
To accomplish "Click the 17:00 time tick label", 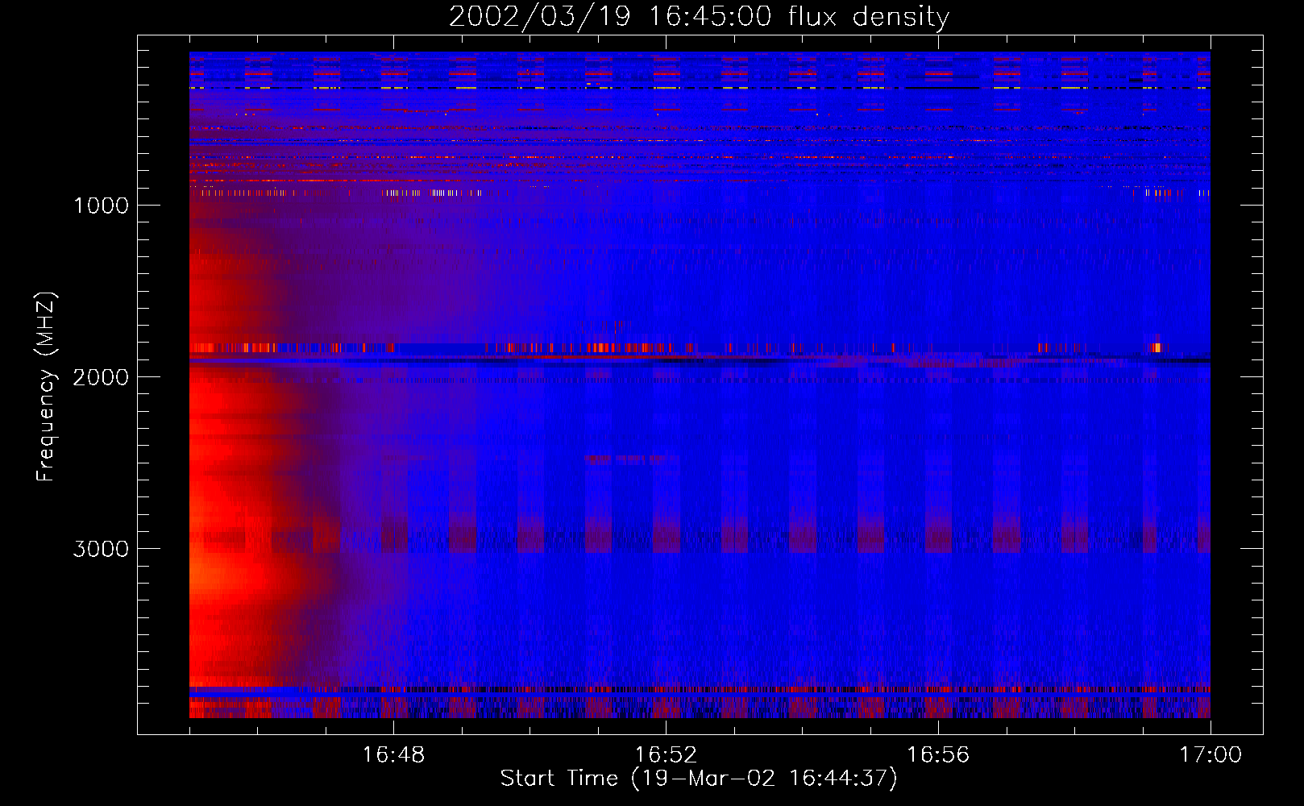I will pos(1211,755).
